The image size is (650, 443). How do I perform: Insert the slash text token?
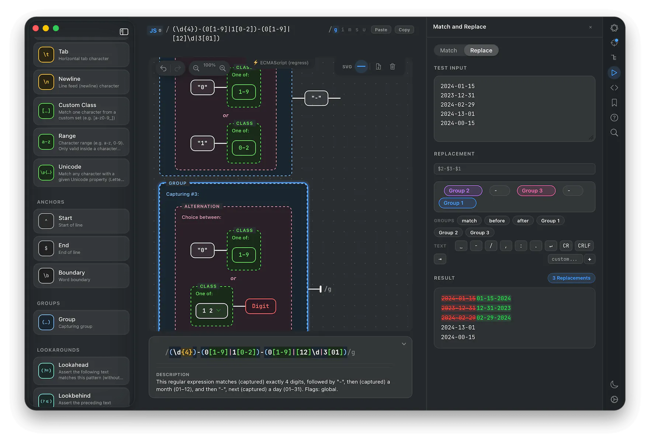(x=491, y=246)
